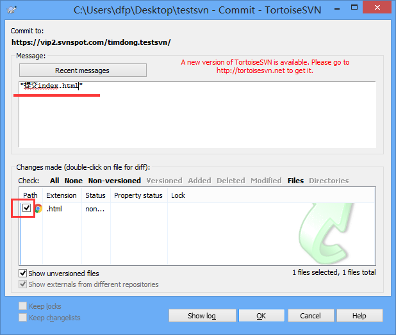
Task: Minimize the Commit dialog window
Action: click(337, 8)
